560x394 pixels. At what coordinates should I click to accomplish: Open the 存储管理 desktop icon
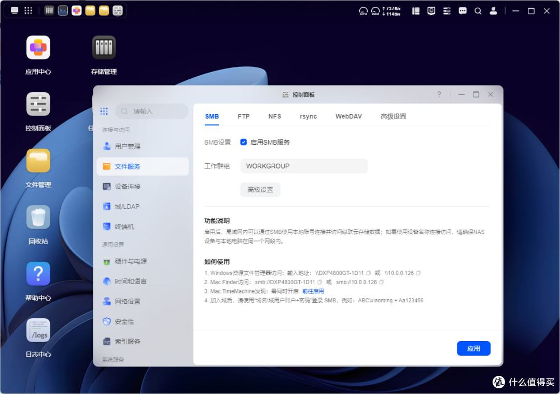coord(104,48)
